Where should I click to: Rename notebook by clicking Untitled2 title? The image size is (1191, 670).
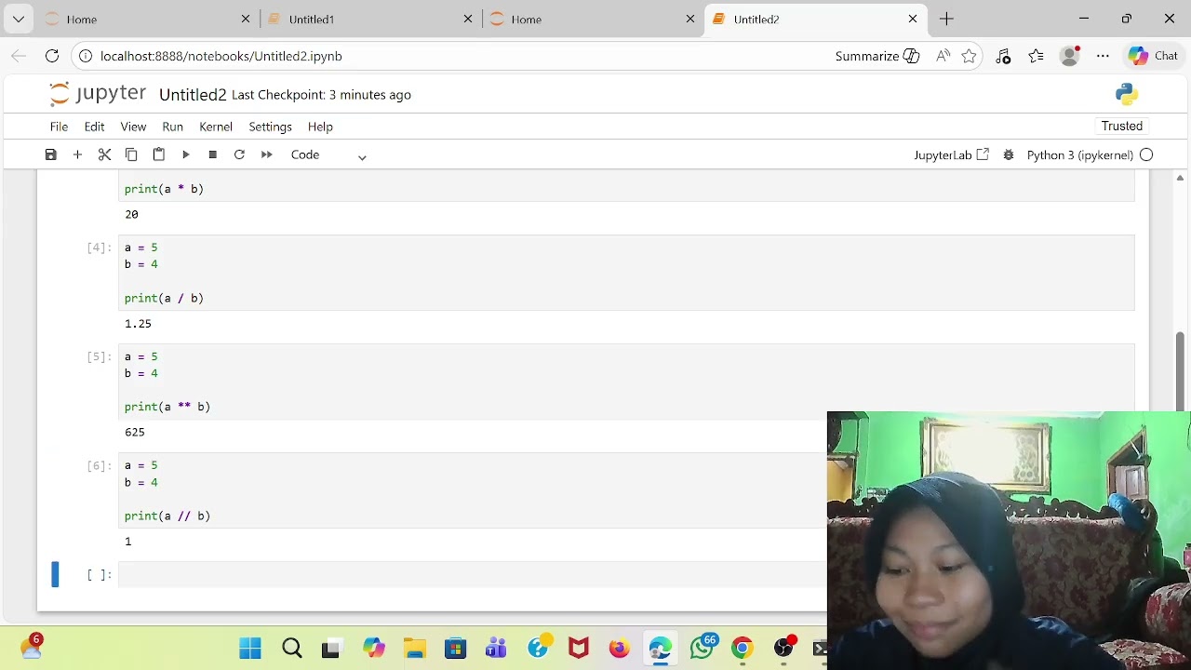193,95
